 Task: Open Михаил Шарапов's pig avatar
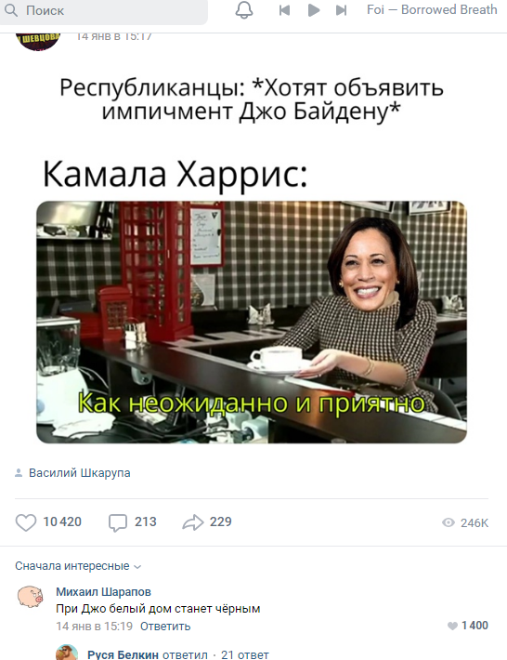(31, 597)
